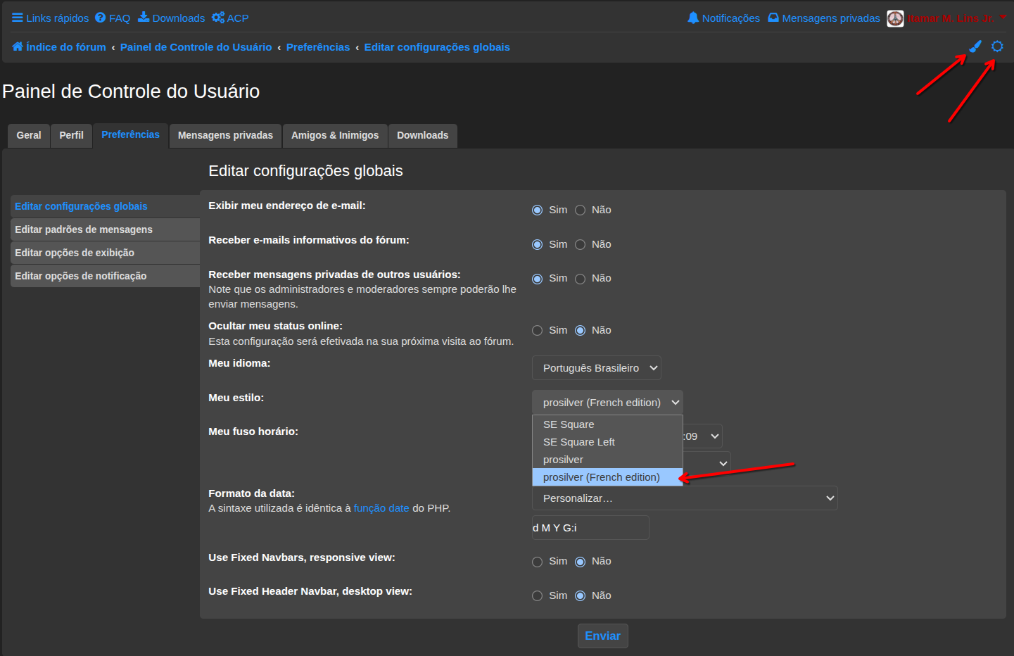Image resolution: width=1014 pixels, height=656 pixels.
Task: Select Não for Exibir meu endereço de e-mail
Action: [x=581, y=210]
